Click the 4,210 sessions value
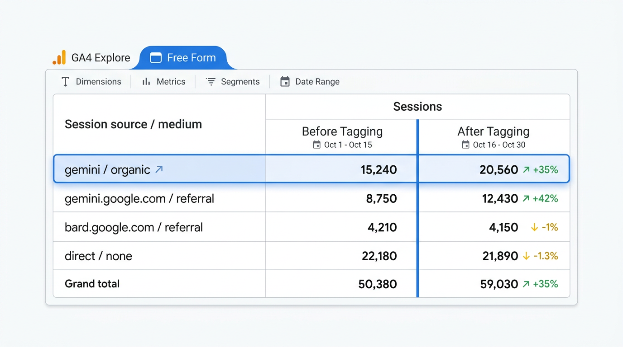The width and height of the screenshot is (623, 347). click(x=382, y=227)
